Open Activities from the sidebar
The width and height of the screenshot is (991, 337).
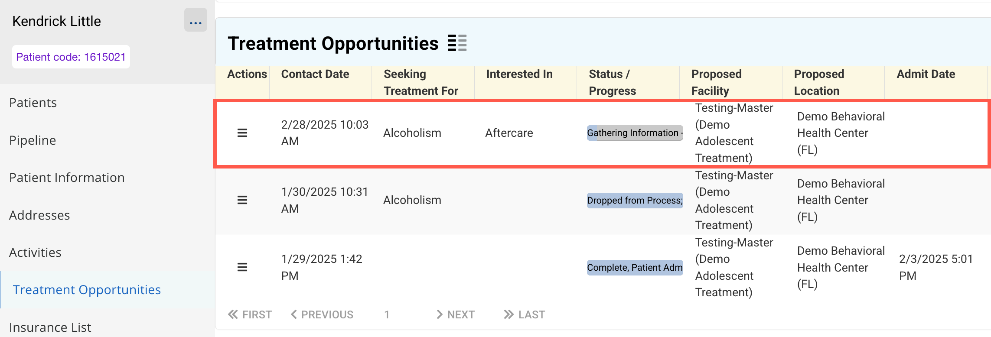(35, 253)
